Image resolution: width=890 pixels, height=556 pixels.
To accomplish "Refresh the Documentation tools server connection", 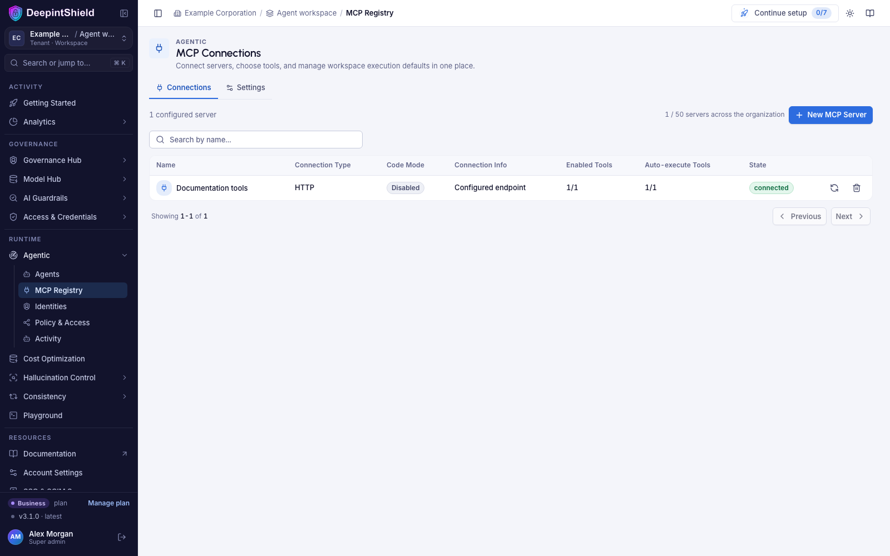I will 834,188.
